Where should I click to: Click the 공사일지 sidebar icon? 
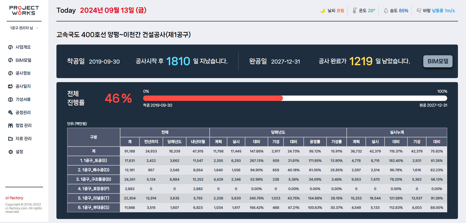[x=10, y=86]
